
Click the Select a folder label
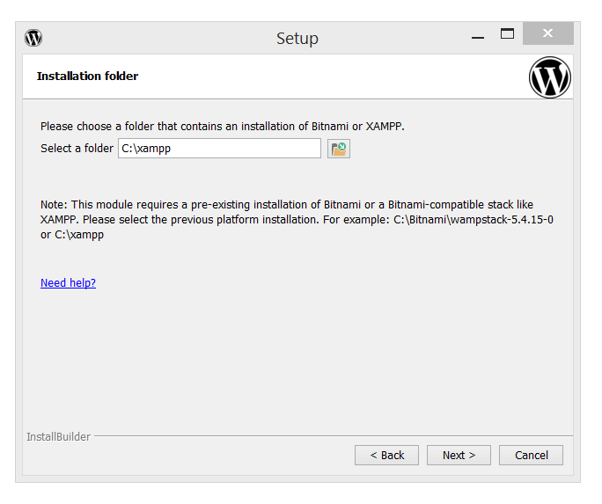click(x=77, y=149)
